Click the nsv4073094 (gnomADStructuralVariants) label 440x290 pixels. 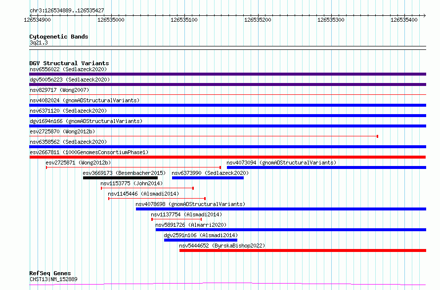point(281,163)
